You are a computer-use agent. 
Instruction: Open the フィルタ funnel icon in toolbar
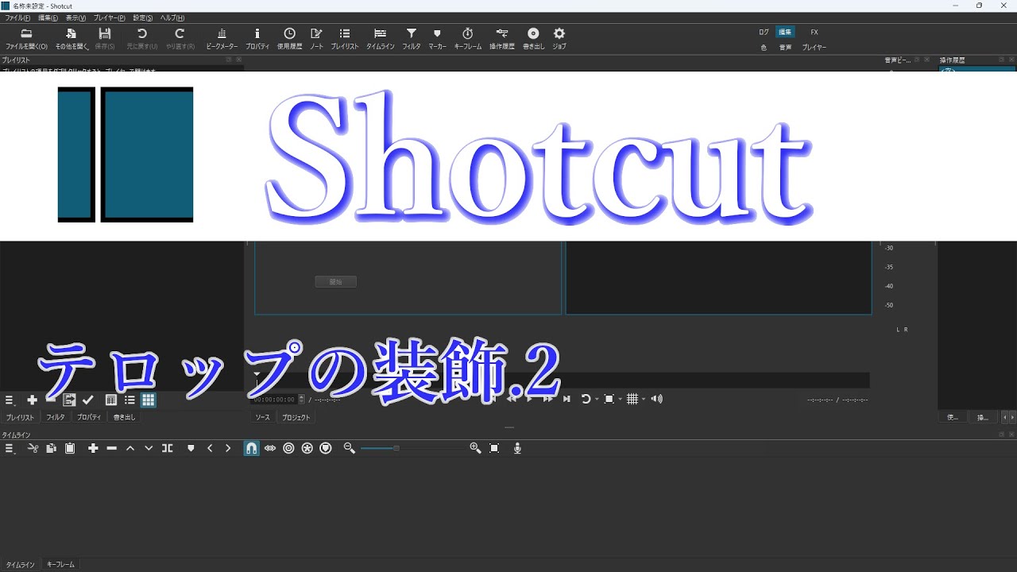[x=411, y=38]
